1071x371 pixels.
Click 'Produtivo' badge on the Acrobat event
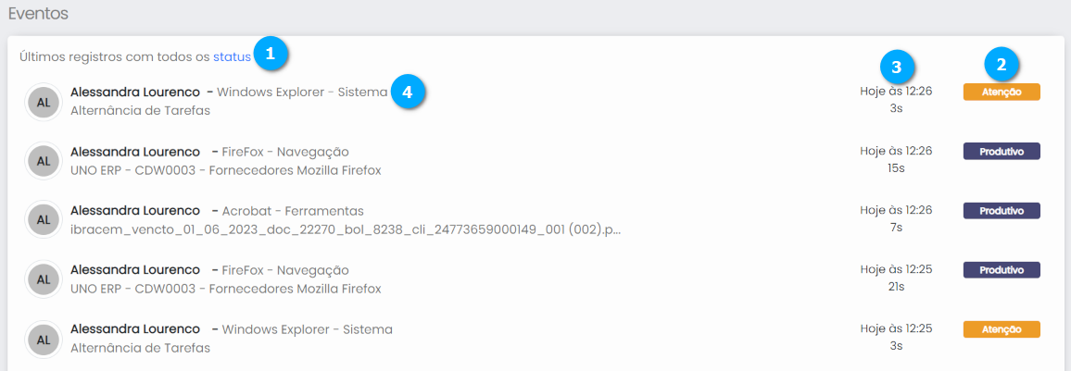pyautogui.click(x=1002, y=211)
